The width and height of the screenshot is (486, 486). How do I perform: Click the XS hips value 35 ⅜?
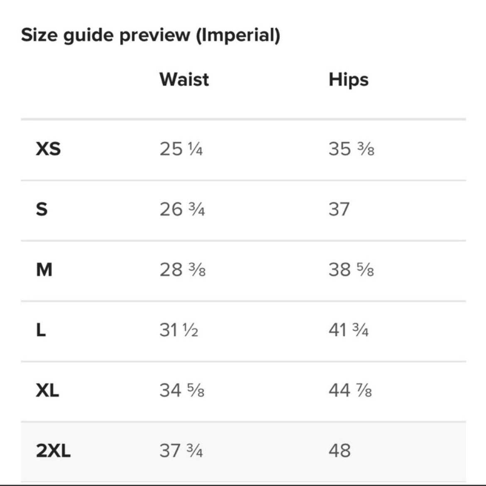(x=351, y=149)
